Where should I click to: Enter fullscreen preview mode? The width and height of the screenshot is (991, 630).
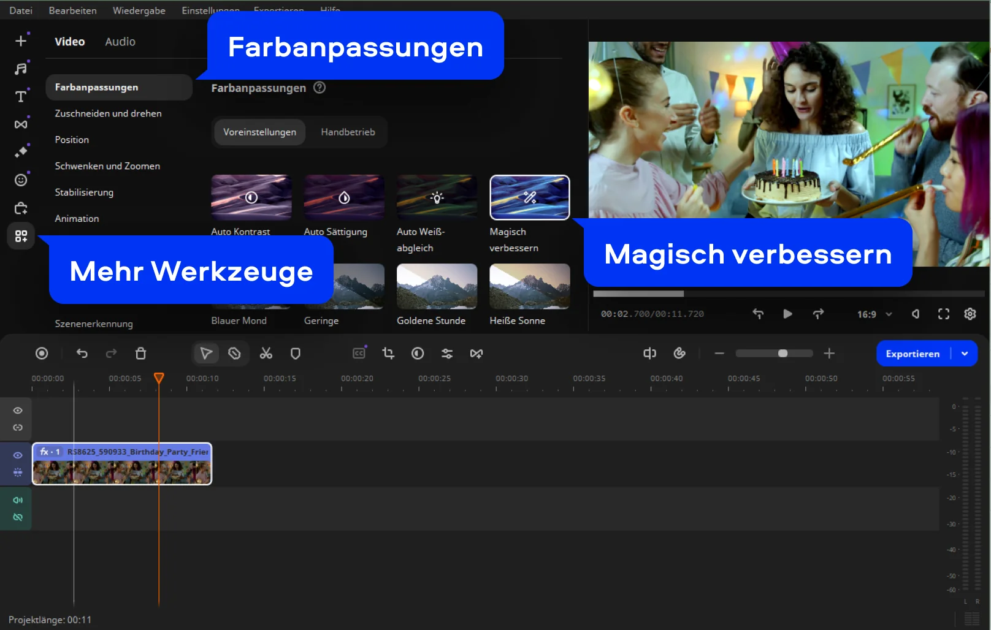coord(943,314)
